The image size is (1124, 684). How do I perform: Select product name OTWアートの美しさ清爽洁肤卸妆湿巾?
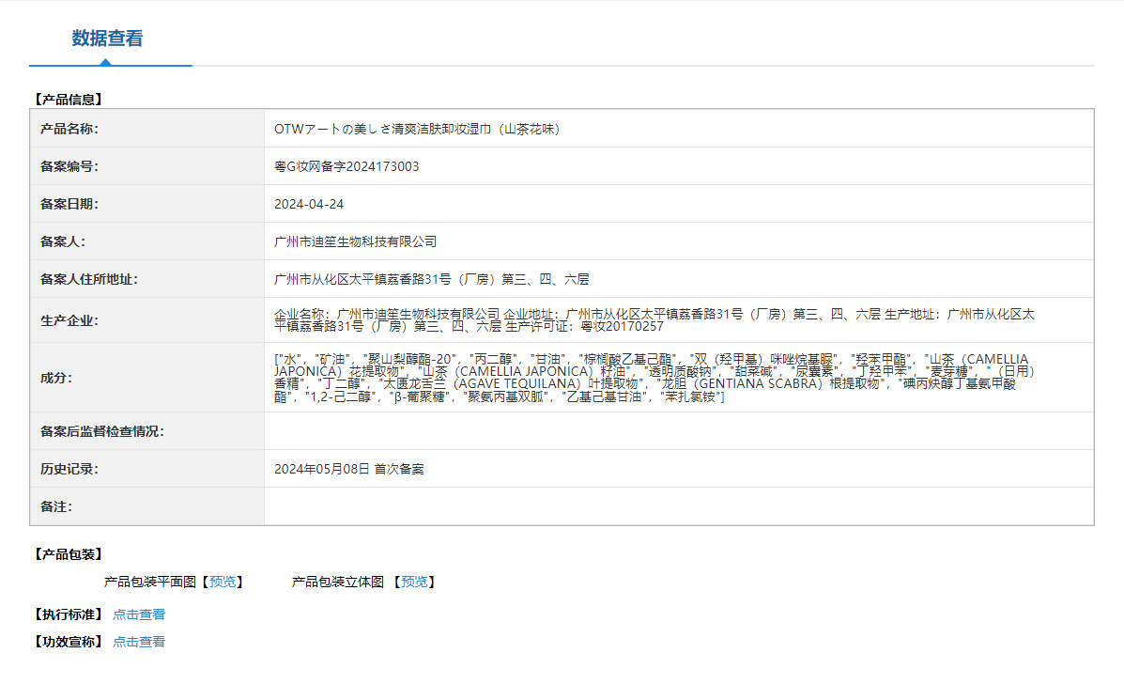point(417,129)
